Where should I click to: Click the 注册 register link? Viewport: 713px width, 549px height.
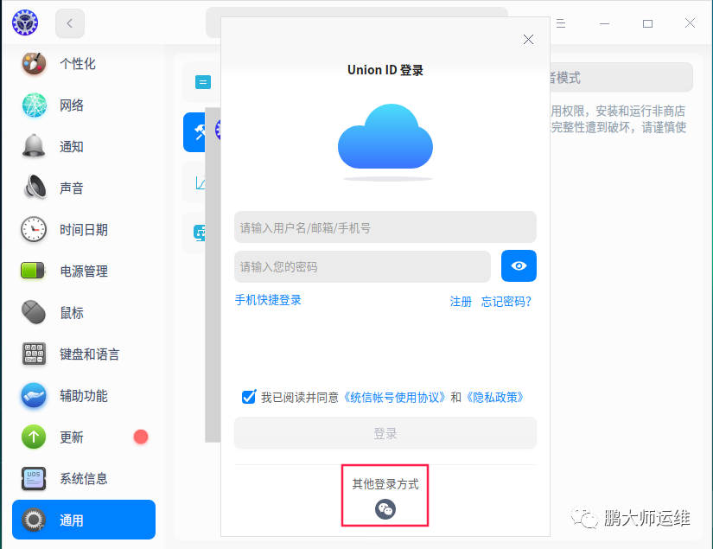coord(461,302)
